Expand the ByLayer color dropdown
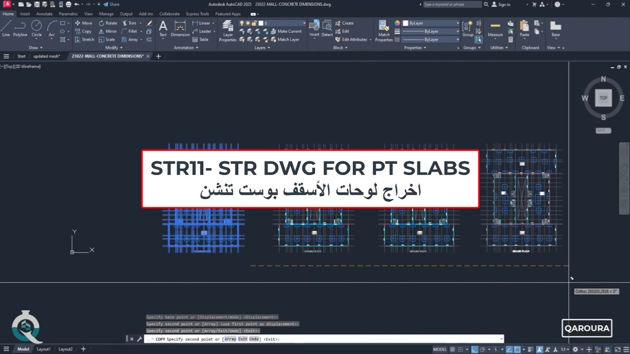630x354 pixels. [x=431, y=23]
